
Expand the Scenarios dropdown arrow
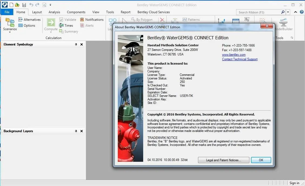(x=10, y=32)
